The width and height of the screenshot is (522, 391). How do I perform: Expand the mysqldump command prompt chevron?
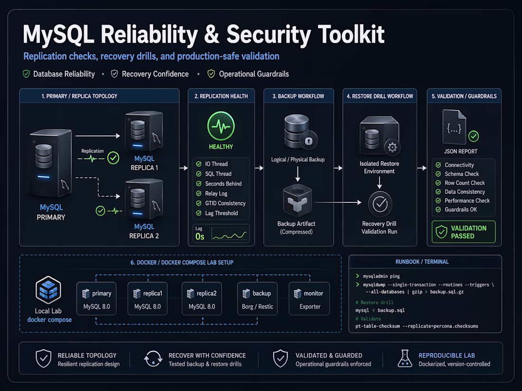[x=357, y=285]
